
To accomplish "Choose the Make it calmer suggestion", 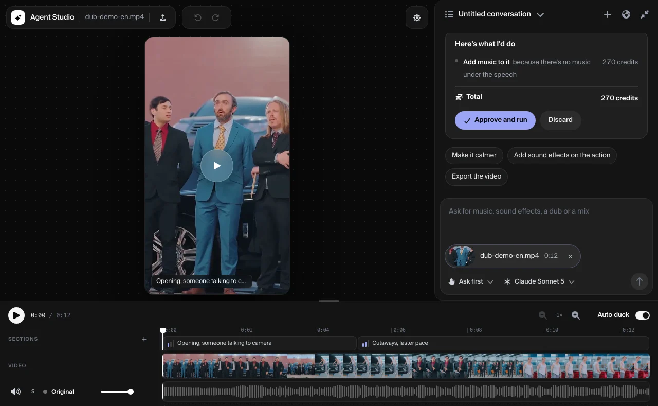I will coord(474,155).
